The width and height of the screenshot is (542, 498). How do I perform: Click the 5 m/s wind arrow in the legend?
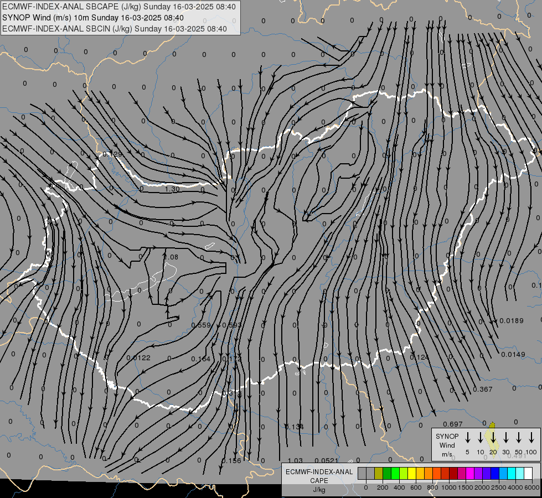click(x=467, y=438)
